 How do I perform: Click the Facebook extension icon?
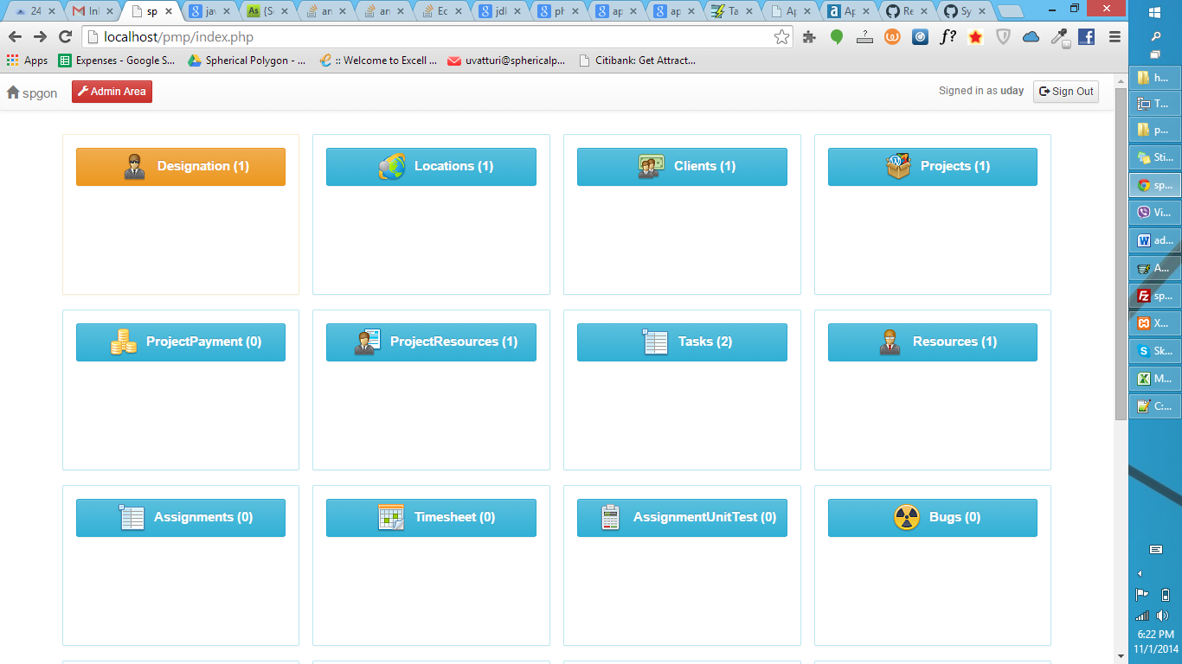pyautogui.click(x=1086, y=37)
